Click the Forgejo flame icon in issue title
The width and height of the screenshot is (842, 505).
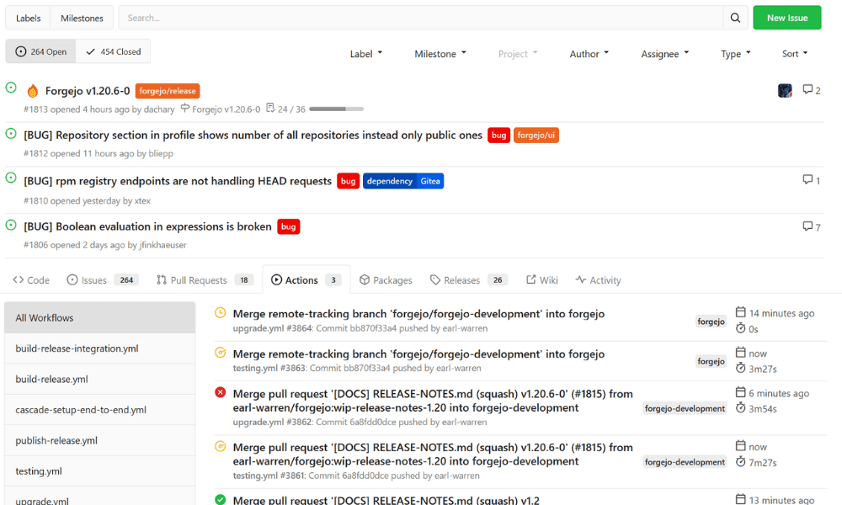(33, 91)
